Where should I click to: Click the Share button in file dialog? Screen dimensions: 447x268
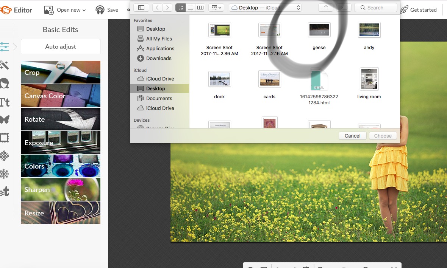[326, 8]
